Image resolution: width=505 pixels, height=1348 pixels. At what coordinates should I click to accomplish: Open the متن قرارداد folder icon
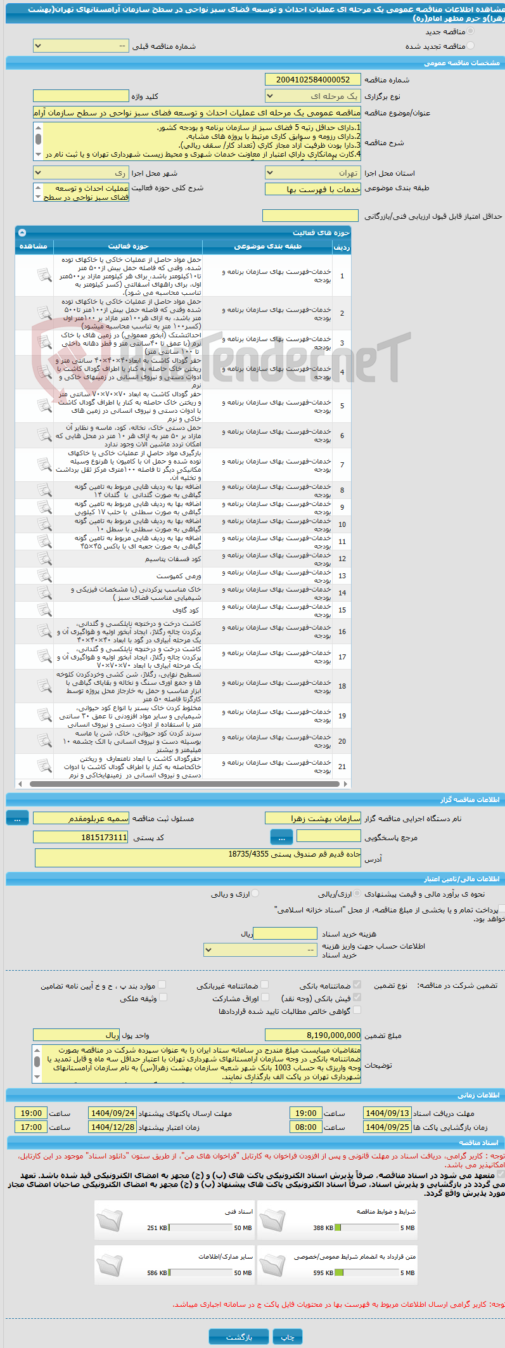tap(272, 1264)
